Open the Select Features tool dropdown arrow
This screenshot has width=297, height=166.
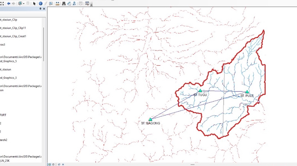24,4
